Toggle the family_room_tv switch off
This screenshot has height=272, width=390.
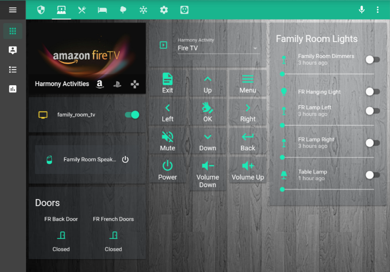(132, 115)
